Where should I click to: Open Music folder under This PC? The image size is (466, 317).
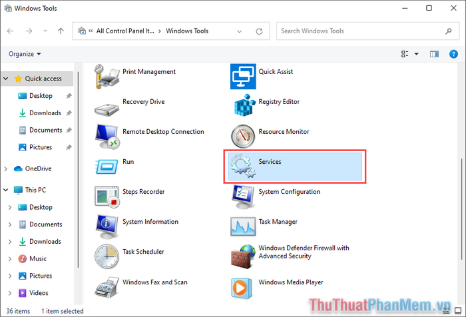(x=32, y=258)
